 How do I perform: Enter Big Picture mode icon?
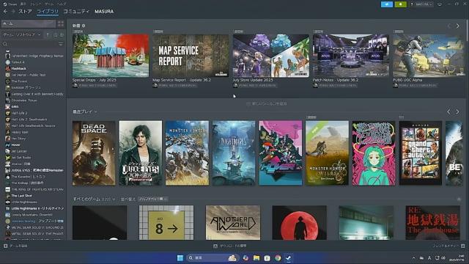coord(440,4)
